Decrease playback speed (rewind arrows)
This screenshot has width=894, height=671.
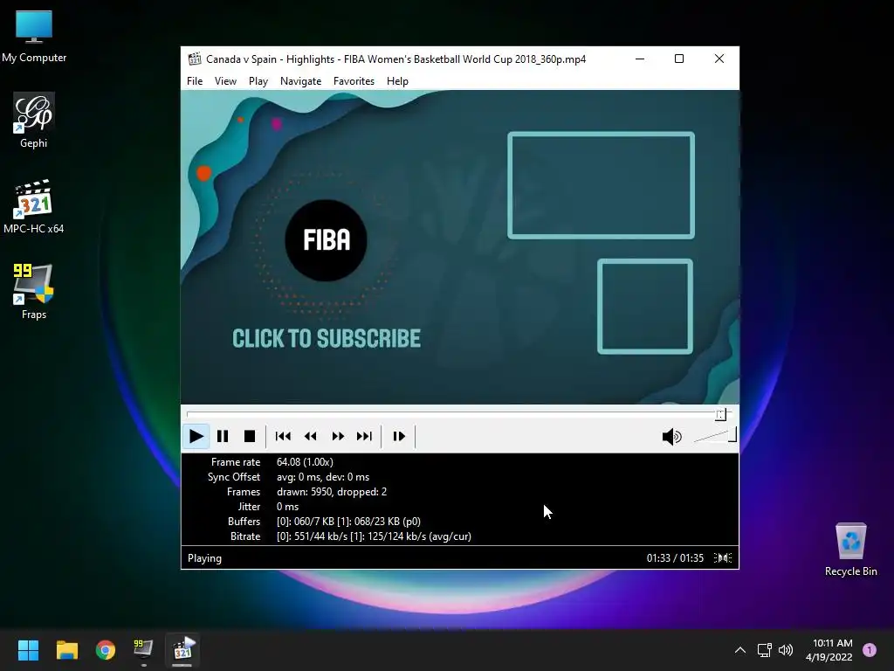tap(310, 437)
